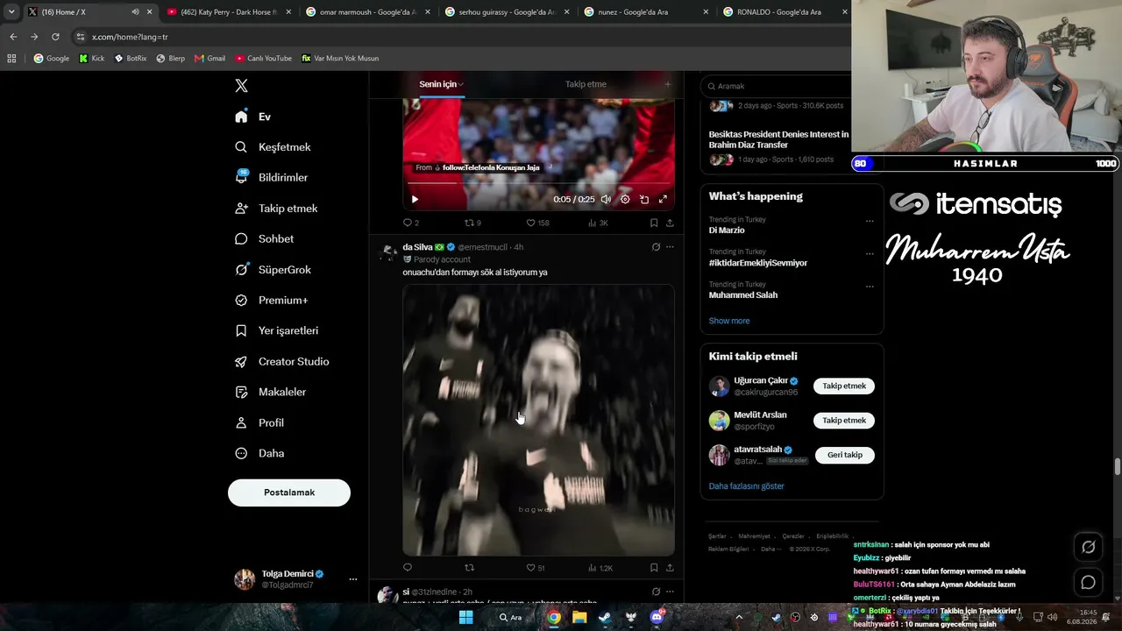This screenshot has height=631, width=1122.
Task: Open Steam from the taskbar
Action: click(605, 617)
